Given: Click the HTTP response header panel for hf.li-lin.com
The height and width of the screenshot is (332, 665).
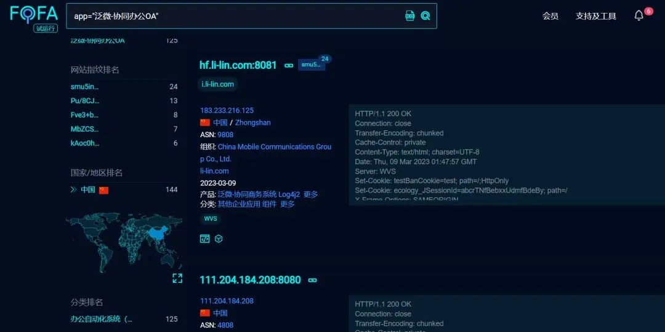Looking at the screenshot, I should (507, 154).
